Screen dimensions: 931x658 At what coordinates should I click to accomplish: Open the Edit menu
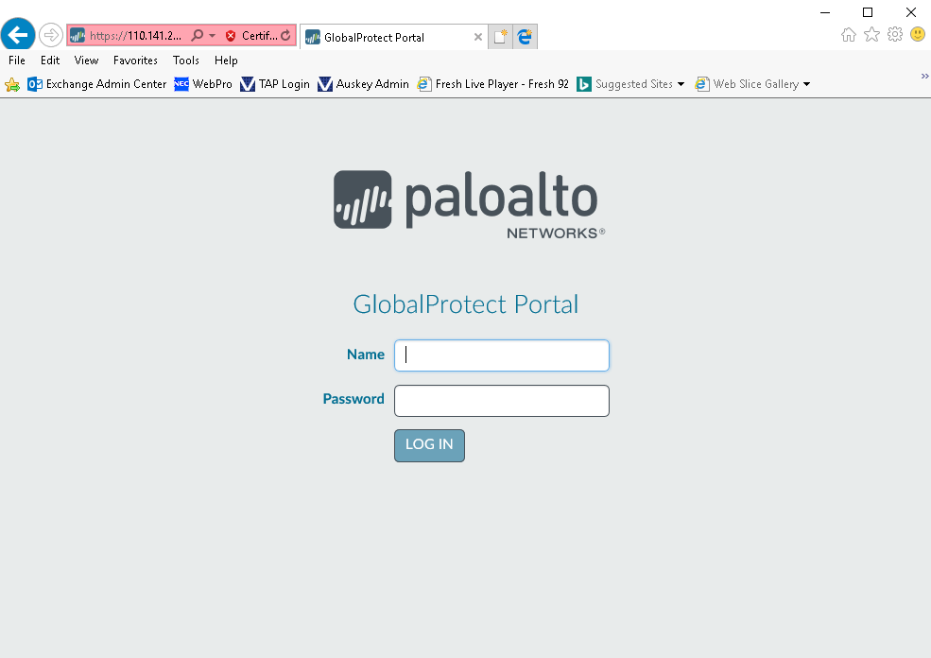click(x=50, y=60)
